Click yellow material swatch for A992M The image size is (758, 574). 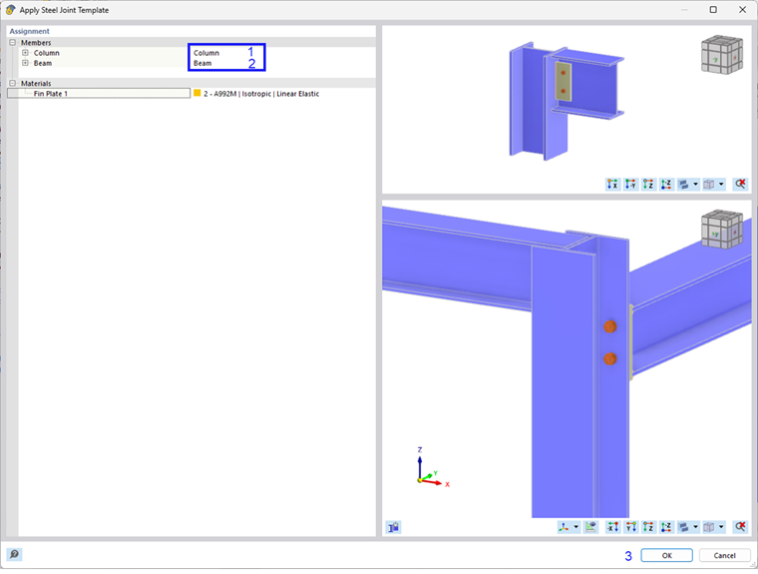[197, 93]
